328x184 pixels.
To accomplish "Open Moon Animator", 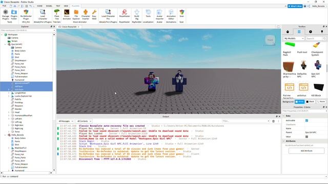I will (x=67, y=15).
